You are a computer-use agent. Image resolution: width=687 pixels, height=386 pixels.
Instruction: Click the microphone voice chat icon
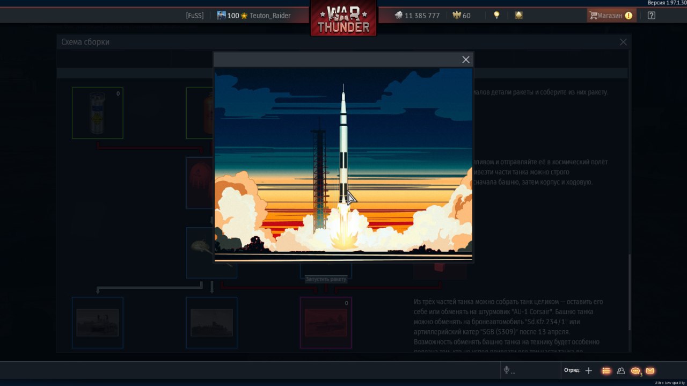[x=506, y=370]
